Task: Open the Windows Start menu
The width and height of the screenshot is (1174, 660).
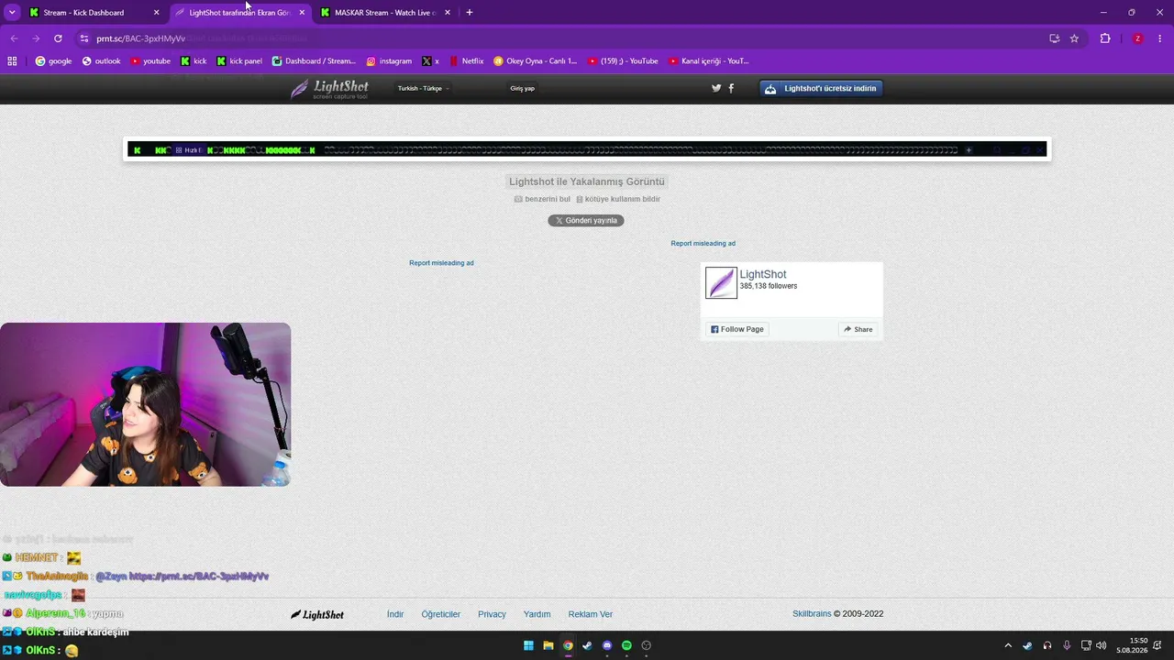Action: click(528, 645)
